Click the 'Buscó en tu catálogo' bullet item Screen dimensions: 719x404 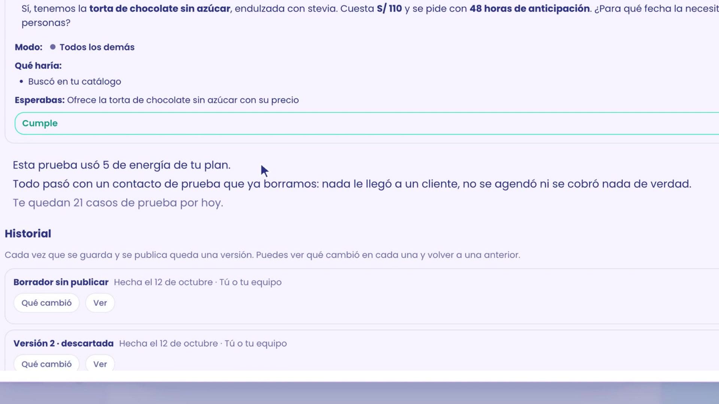click(x=75, y=82)
